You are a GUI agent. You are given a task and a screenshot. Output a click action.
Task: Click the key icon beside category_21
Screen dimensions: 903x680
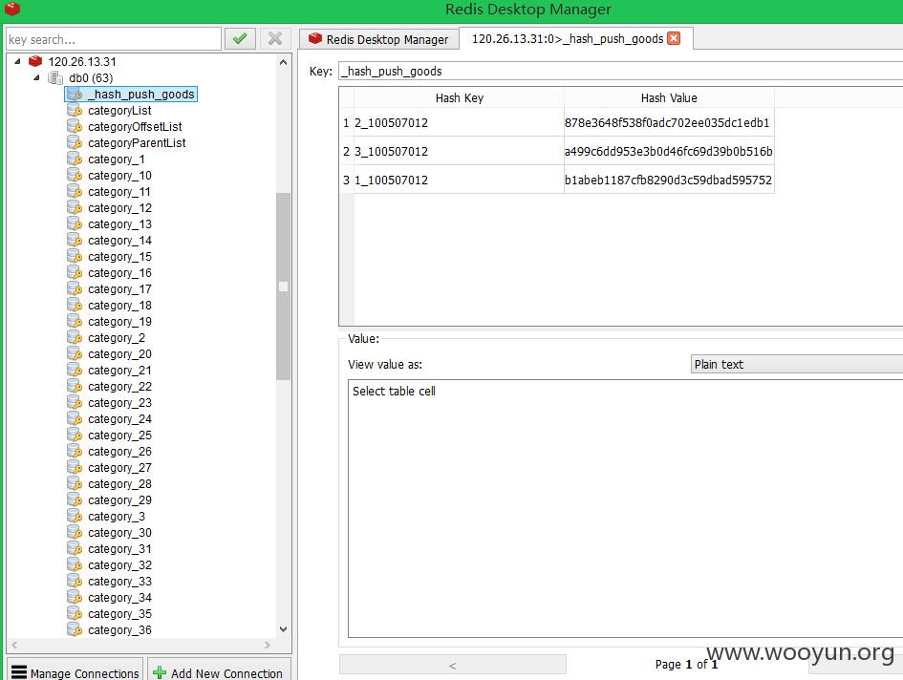(x=75, y=371)
